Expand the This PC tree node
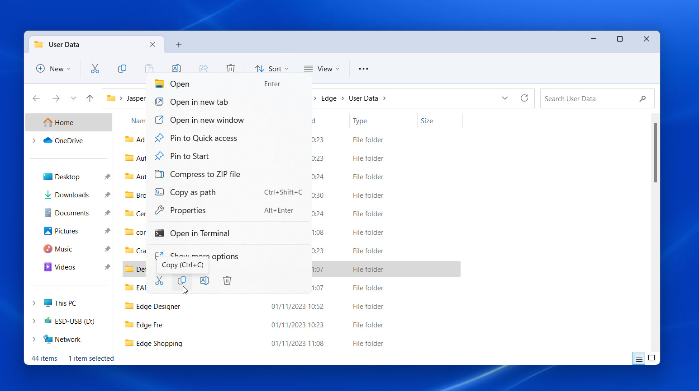 [34, 303]
